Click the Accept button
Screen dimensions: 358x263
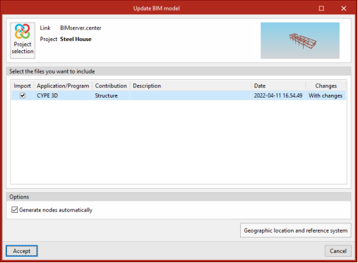22,251
